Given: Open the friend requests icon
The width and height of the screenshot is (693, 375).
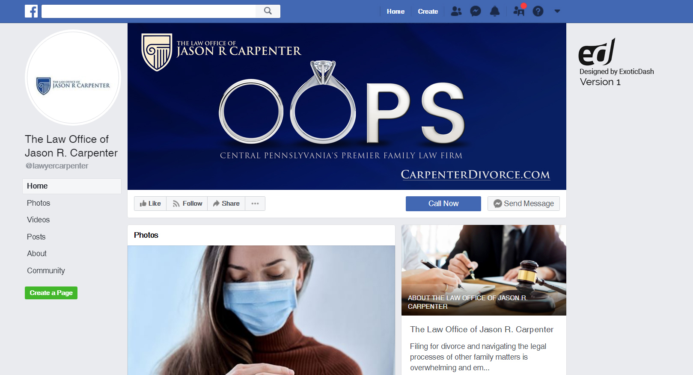Looking at the screenshot, I should (456, 11).
